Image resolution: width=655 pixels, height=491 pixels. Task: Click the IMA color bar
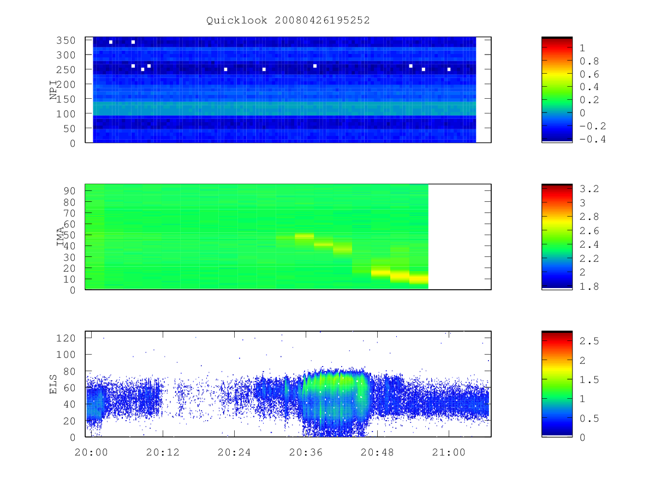[x=557, y=237]
